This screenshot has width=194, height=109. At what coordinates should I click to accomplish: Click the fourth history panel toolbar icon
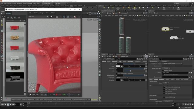click(x=19, y=18)
